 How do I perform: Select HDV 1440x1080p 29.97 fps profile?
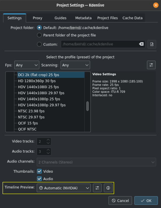click(51, 105)
